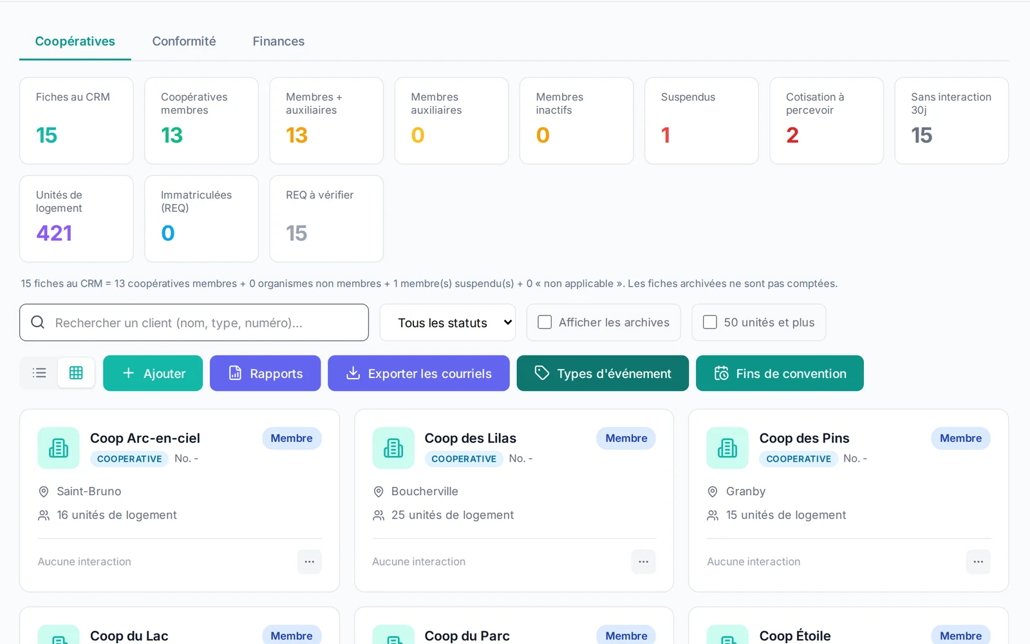Open Coop Arc-en-ciel more options menu

point(310,562)
